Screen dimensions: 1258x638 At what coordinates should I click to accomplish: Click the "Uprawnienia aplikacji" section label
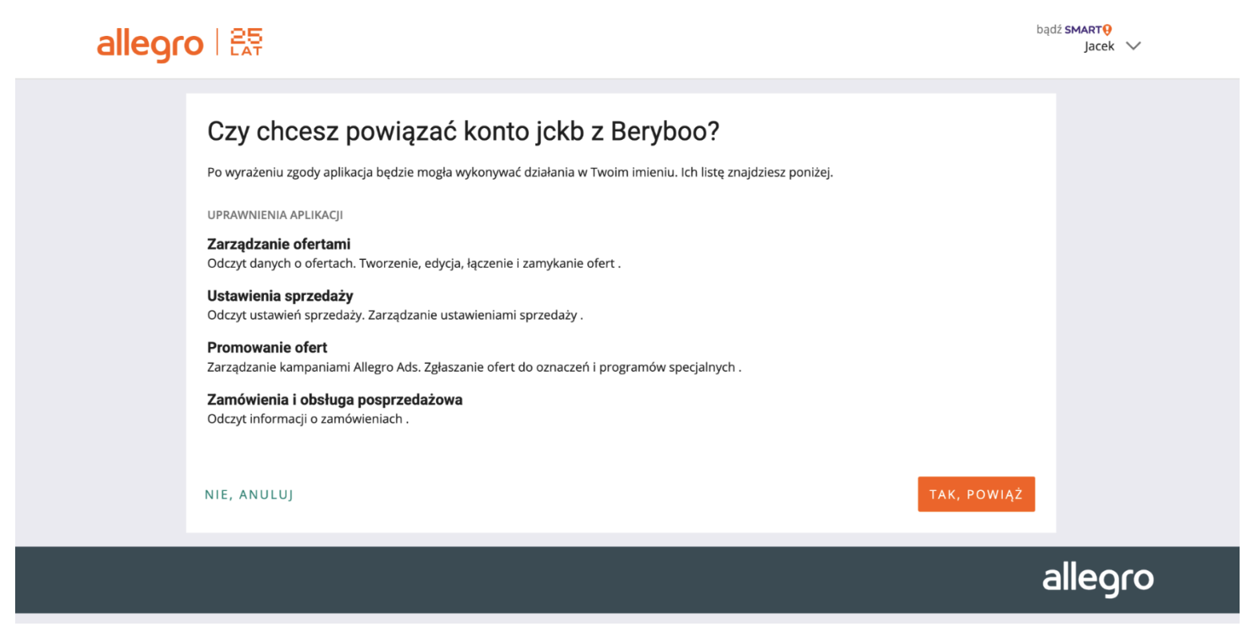click(x=274, y=215)
